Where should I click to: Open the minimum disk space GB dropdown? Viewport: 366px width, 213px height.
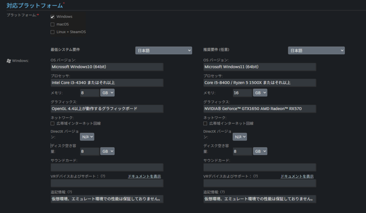click(108, 151)
